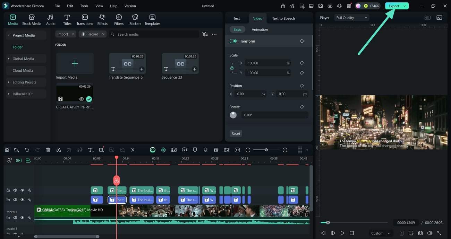This screenshot has width=451, height=239.
Task: Click the marker shield icon in timeline toolbar
Action: (x=195, y=150)
